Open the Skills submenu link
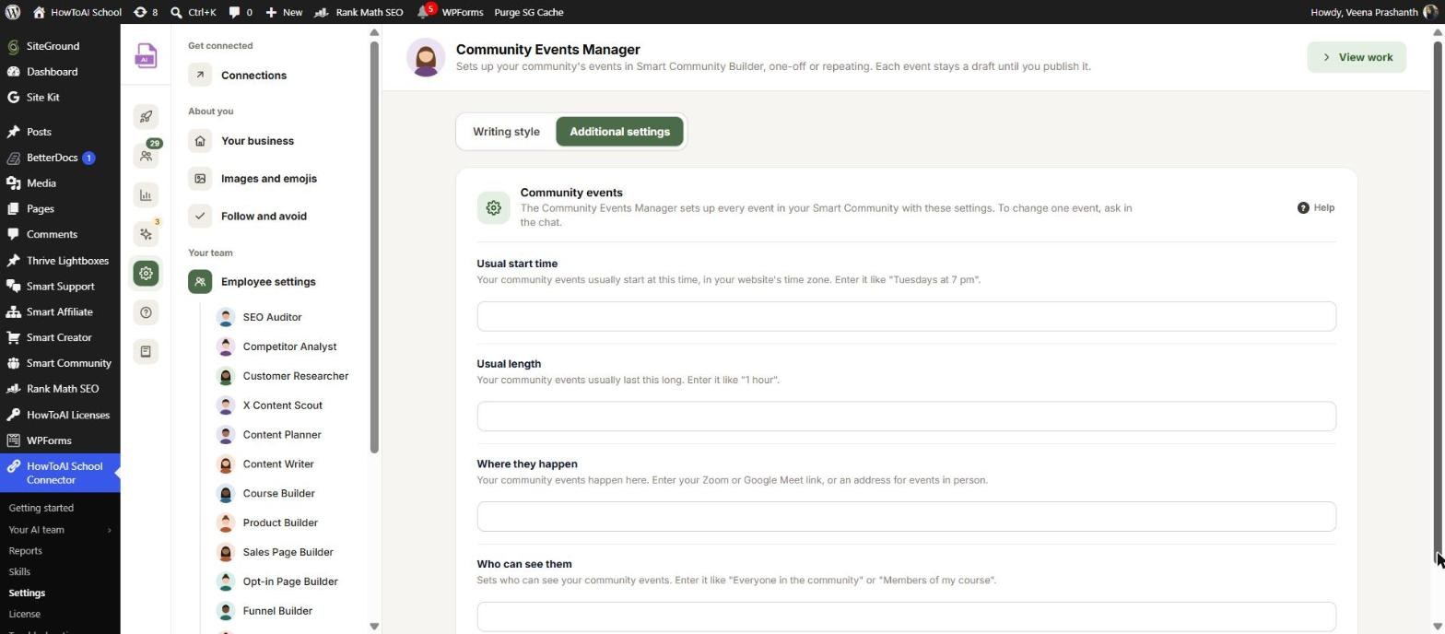The image size is (1445, 634). coord(19,572)
